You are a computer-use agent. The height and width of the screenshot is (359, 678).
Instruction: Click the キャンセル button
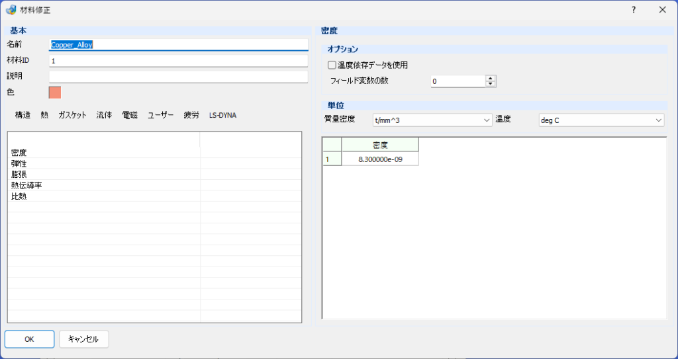coord(84,339)
